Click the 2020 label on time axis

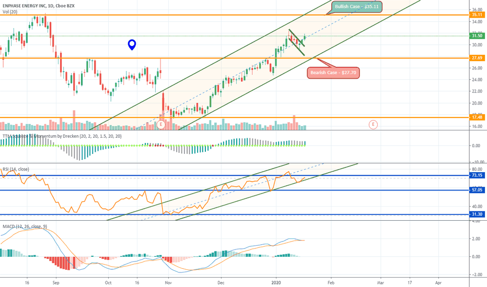(x=276, y=283)
